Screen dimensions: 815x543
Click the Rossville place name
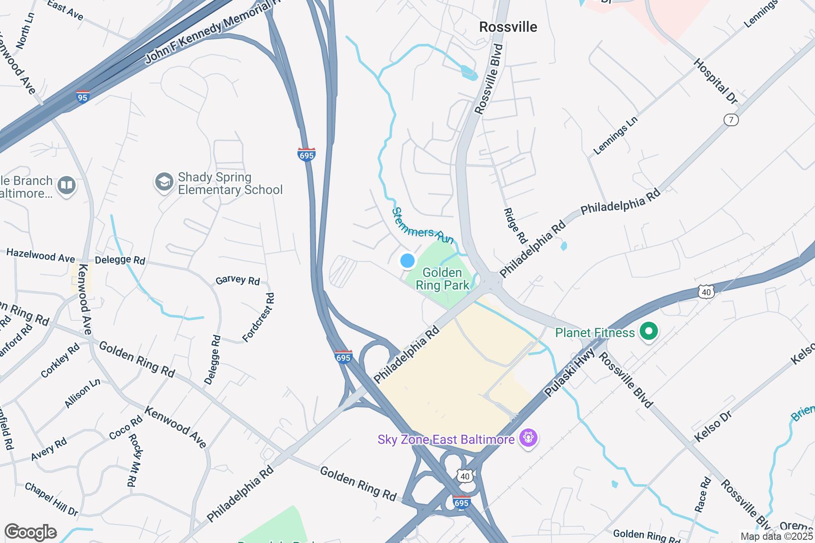point(508,27)
